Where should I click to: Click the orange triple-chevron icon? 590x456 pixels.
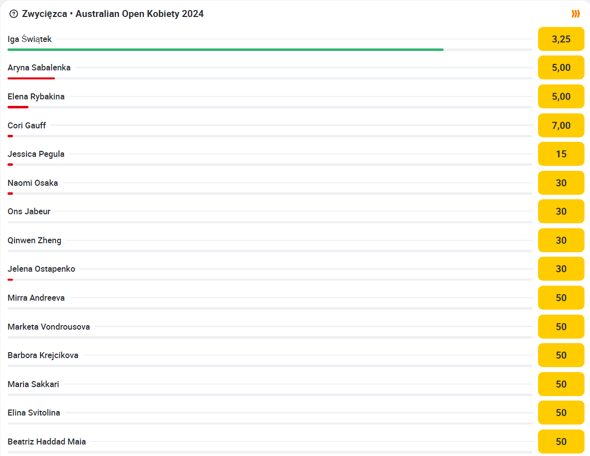tap(576, 14)
